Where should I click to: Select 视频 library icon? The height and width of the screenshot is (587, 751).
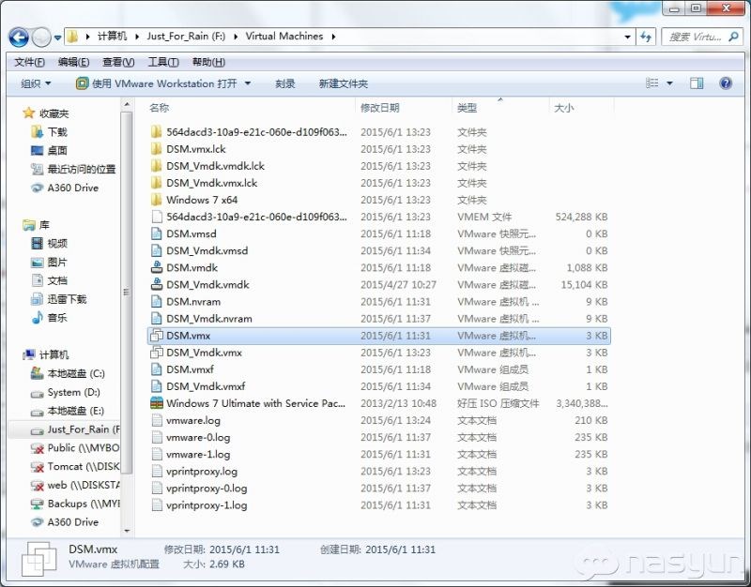pyautogui.click(x=37, y=244)
